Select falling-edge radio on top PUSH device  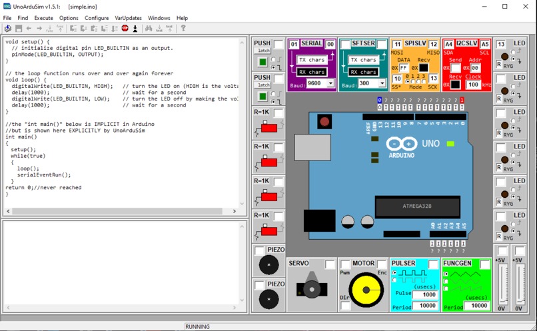273,67
